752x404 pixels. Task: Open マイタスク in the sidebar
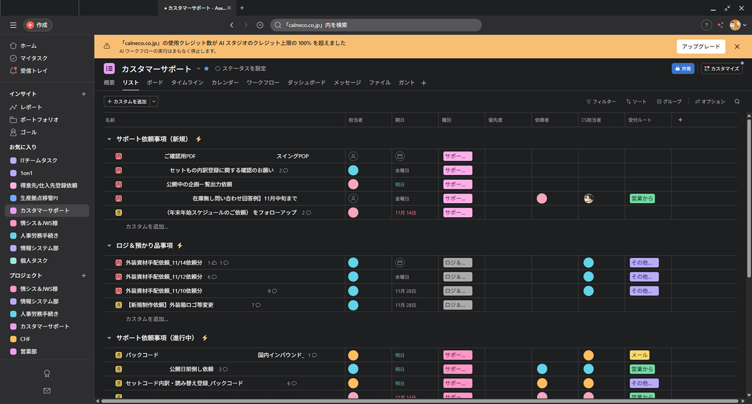point(34,58)
